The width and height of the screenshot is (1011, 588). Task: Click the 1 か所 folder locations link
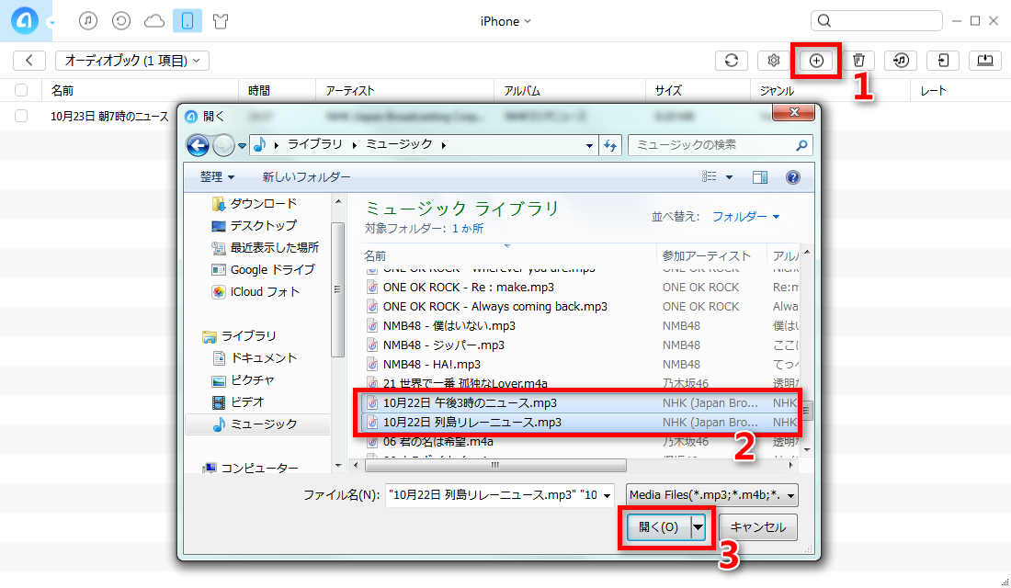pos(468,228)
